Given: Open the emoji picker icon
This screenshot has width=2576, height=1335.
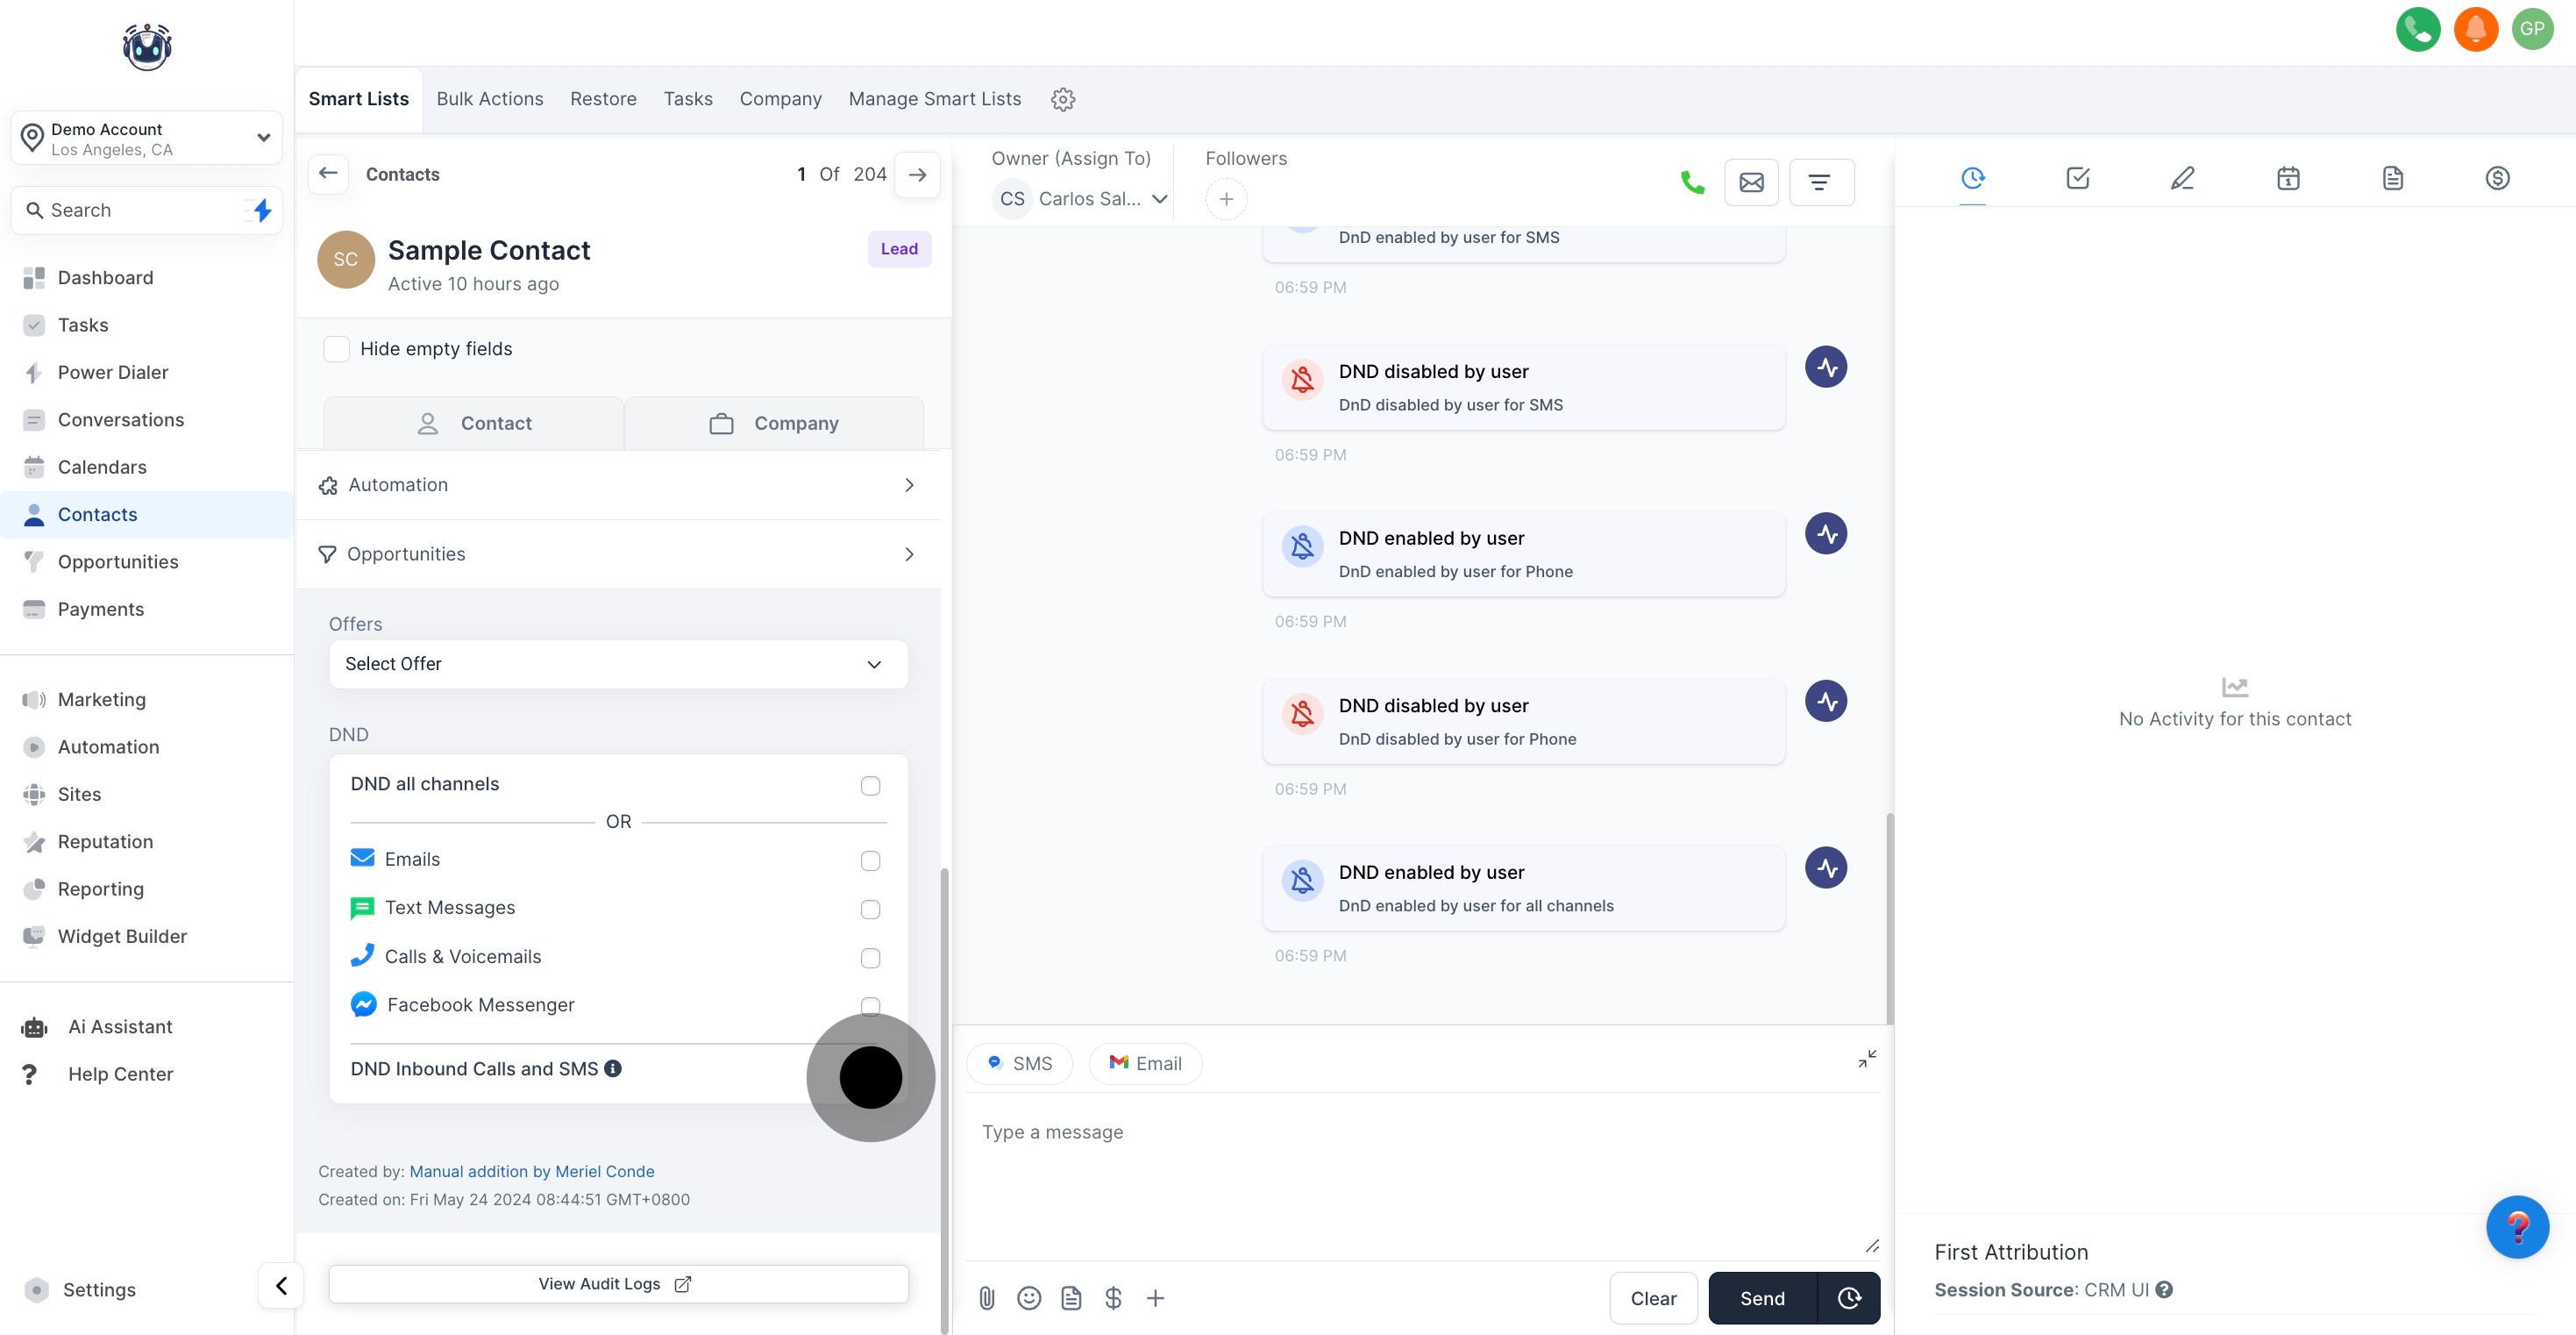Looking at the screenshot, I should [x=1028, y=1298].
